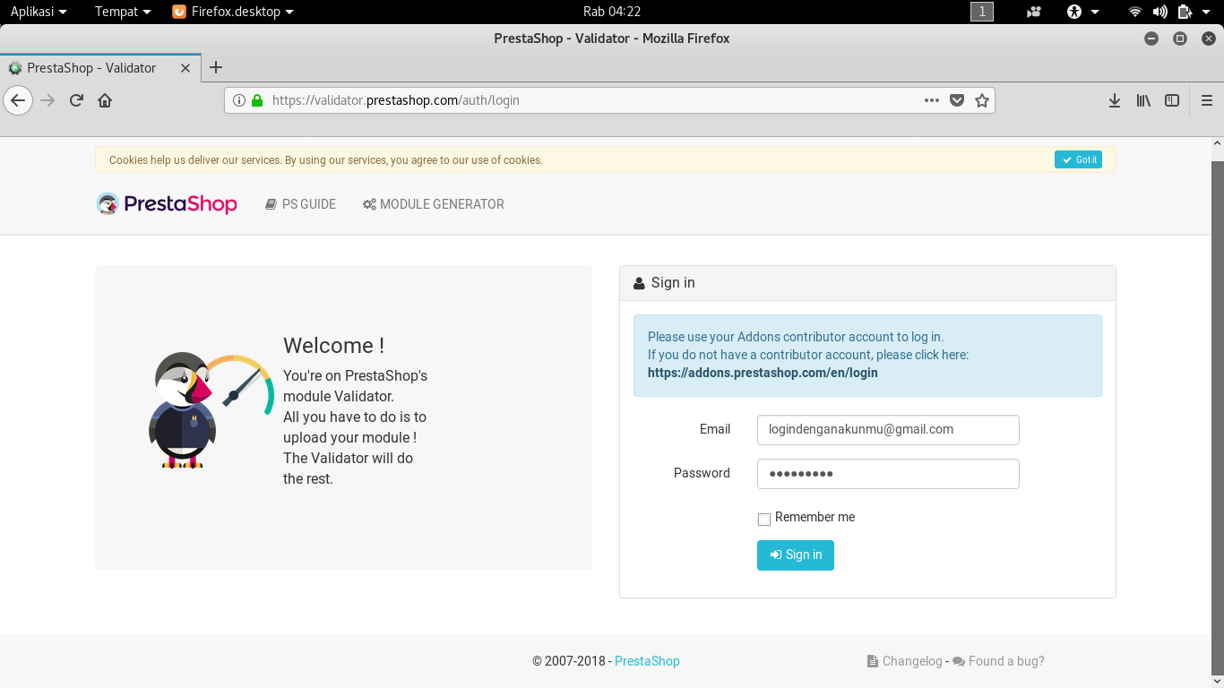The width and height of the screenshot is (1224, 688).
Task: Open the clock calendar Rab 04:22
Action: click(x=612, y=12)
